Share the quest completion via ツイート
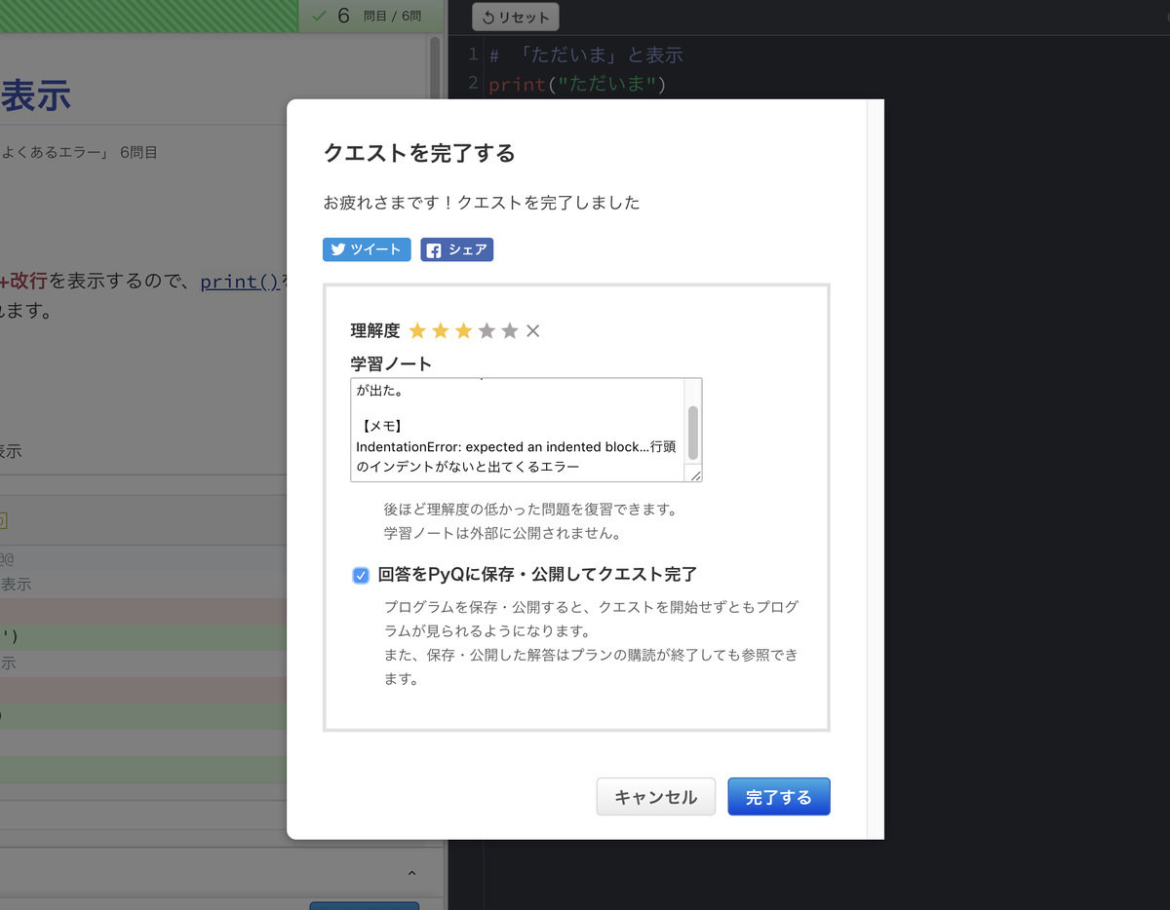Image resolution: width=1170 pixels, height=910 pixels. click(367, 249)
